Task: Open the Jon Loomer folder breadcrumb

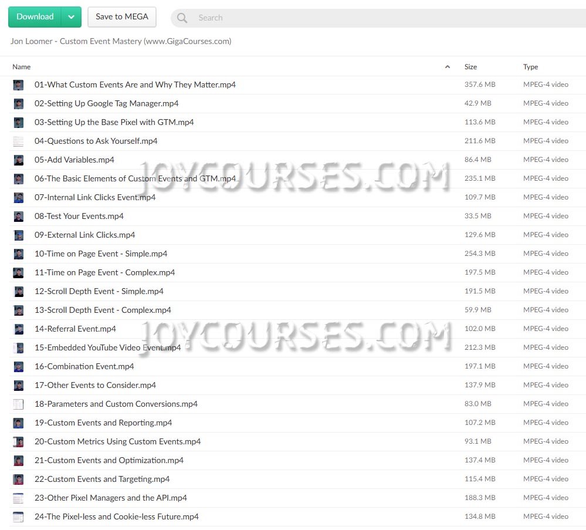Action: pyautogui.click(x=121, y=41)
